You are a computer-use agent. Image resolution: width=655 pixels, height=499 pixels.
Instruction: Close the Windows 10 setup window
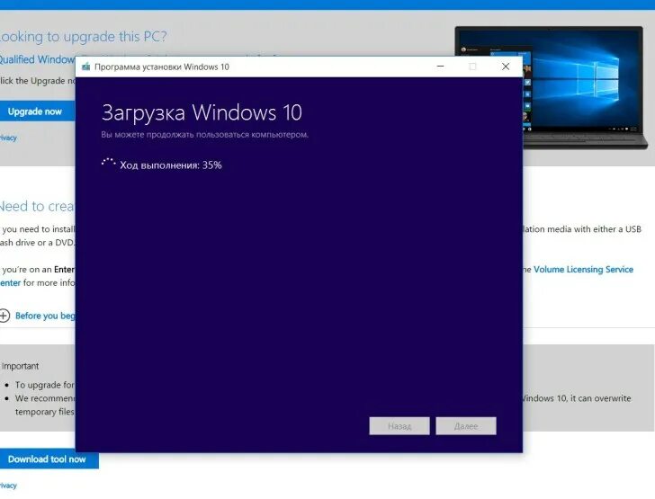(x=506, y=67)
